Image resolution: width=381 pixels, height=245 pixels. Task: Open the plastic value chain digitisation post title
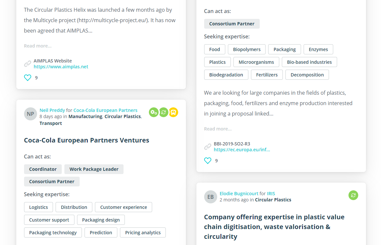tap(274, 227)
